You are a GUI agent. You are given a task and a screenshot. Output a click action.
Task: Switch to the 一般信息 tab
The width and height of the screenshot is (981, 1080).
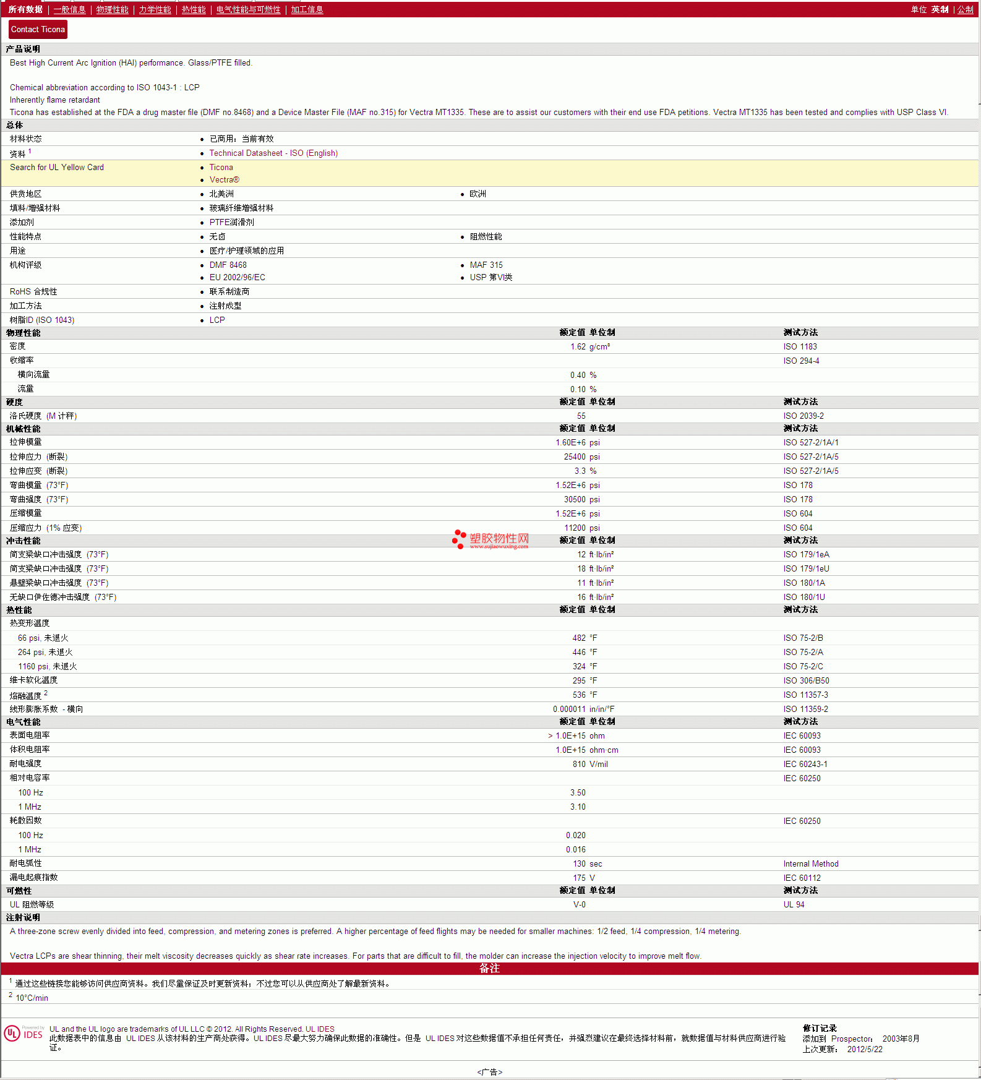click(69, 9)
